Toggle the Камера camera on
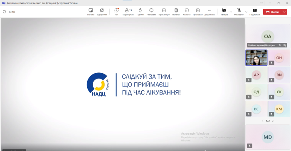The height and width of the screenshot is (151, 291). click(224, 12)
